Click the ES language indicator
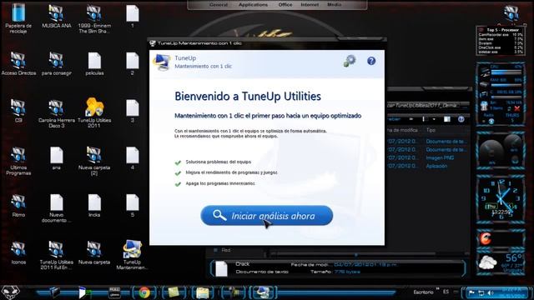The width and height of the screenshot is (534, 300). click(446, 292)
